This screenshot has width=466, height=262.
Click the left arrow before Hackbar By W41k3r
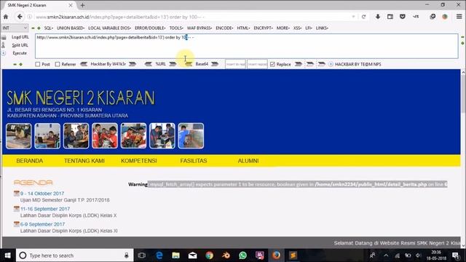[84, 64]
